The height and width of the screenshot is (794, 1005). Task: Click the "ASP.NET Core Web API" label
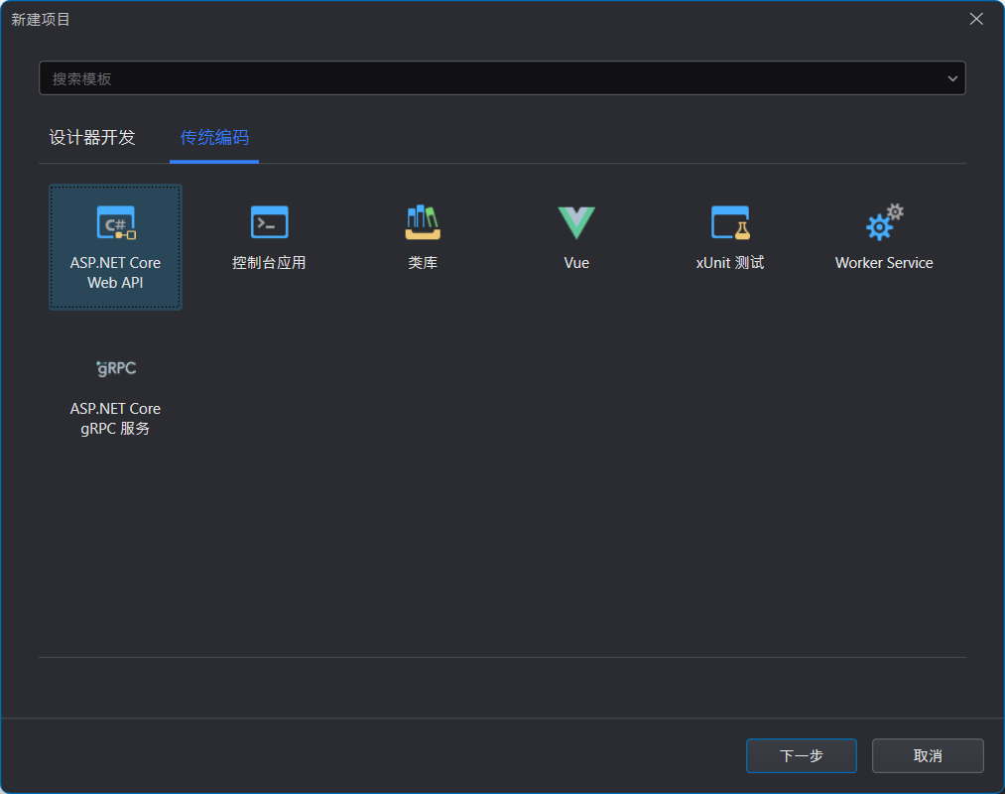pos(115,273)
